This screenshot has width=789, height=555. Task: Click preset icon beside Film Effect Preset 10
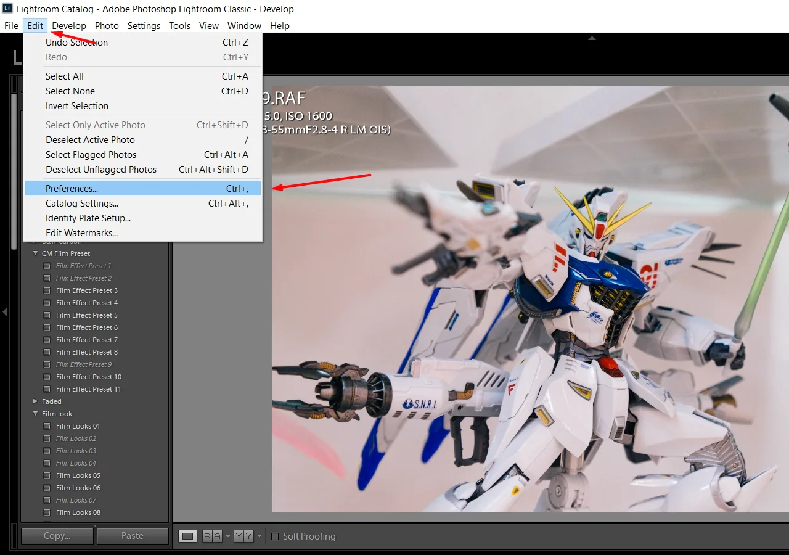[47, 377]
